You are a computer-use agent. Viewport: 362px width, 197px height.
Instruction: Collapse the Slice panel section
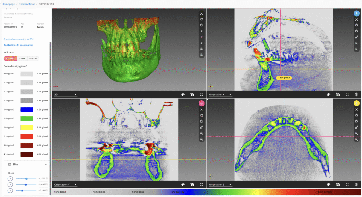pos(45,165)
